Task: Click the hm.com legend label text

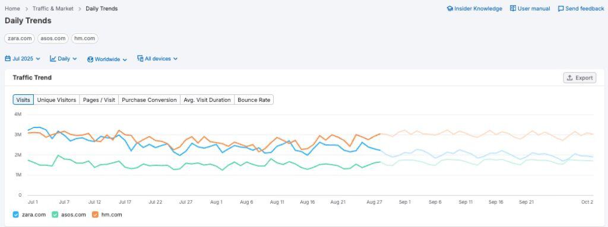Action: coord(111,215)
